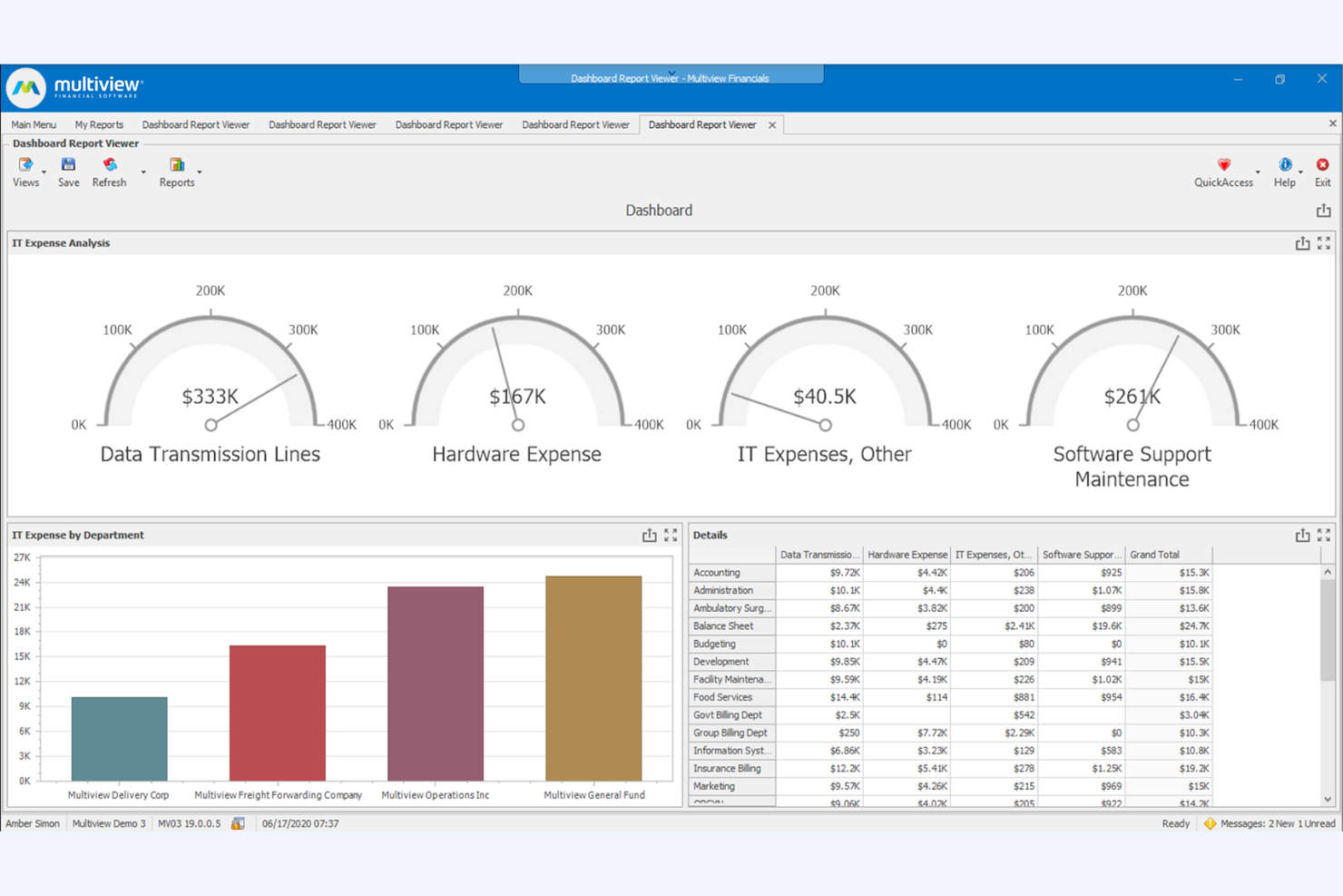Expand IT Expense by Department to full screen
1343x896 pixels.
point(671,535)
